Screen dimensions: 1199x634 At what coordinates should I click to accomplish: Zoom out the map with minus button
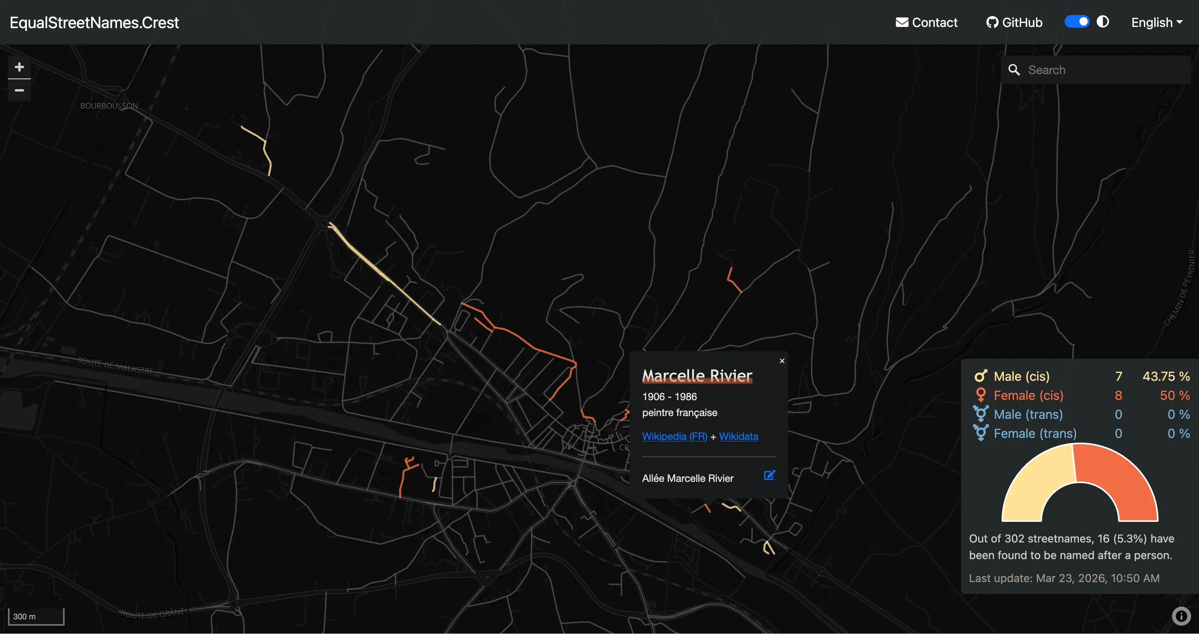tap(19, 90)
